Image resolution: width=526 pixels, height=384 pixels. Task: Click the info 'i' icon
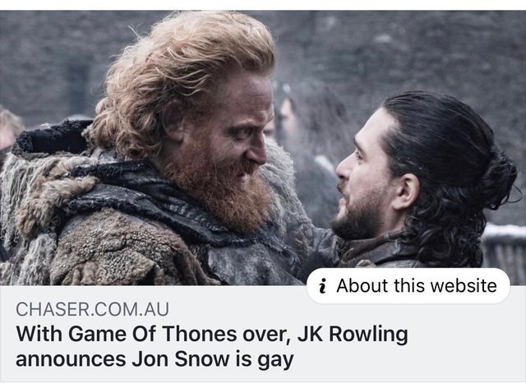pos(322,286)
